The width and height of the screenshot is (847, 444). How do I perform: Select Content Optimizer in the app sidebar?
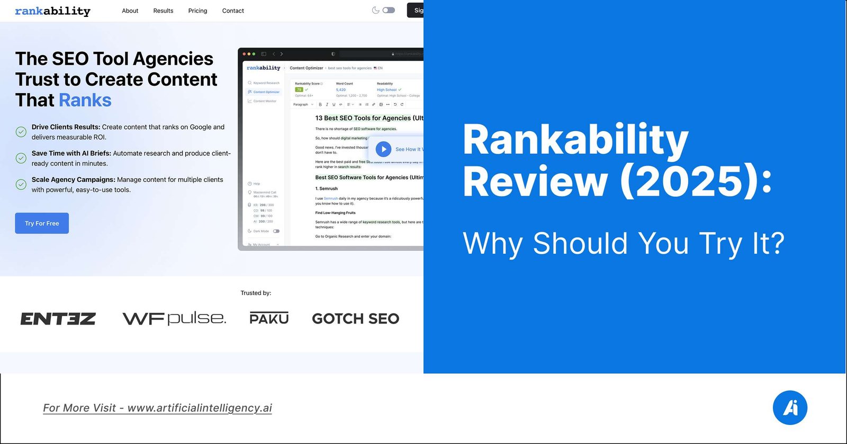coord(264,92)
